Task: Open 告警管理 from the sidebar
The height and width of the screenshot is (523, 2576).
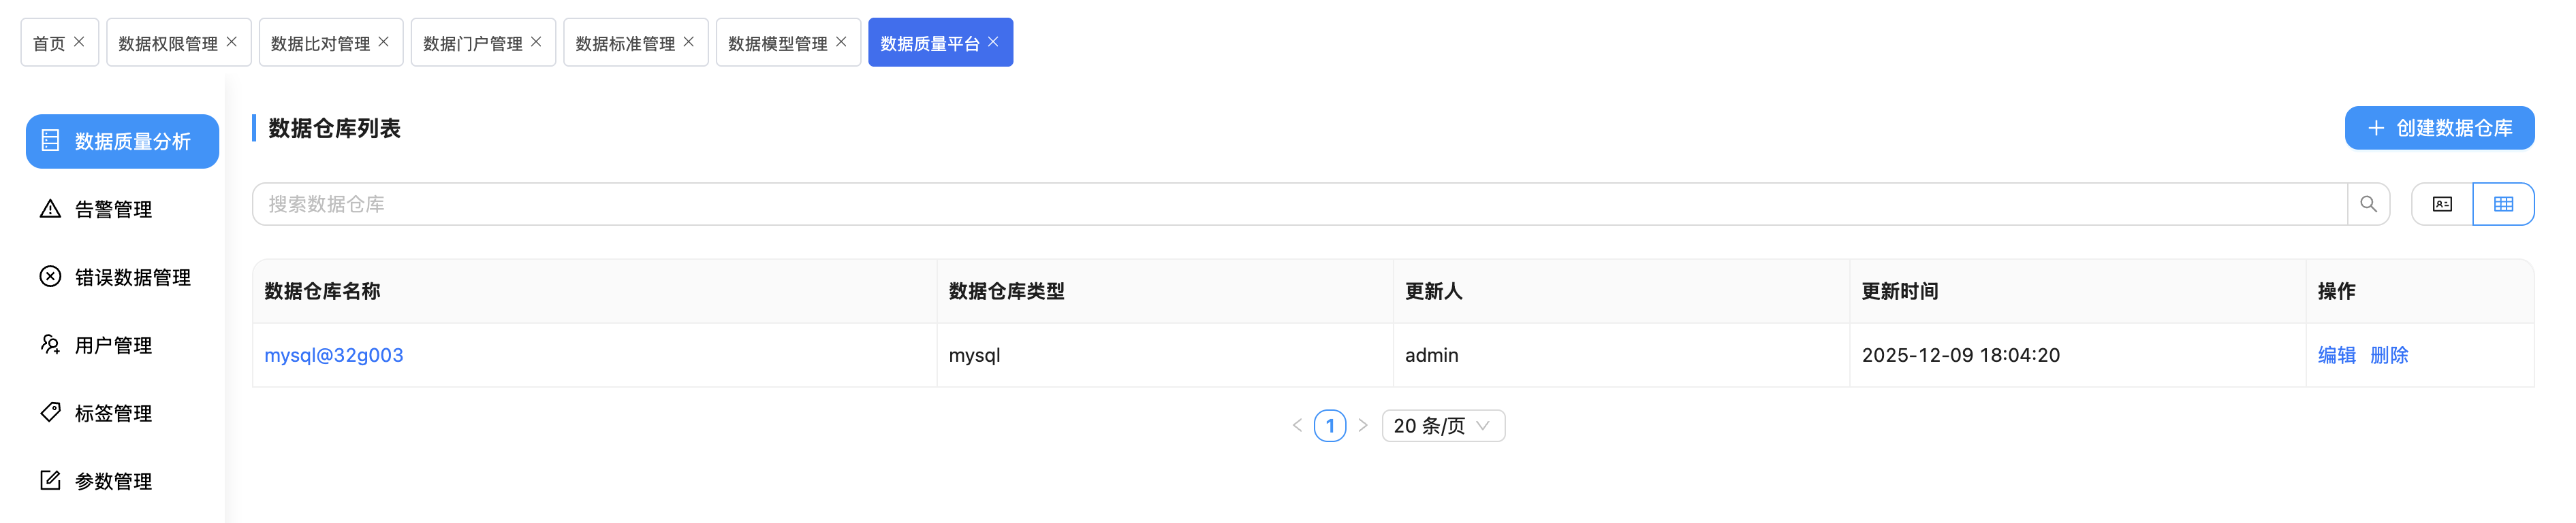Action: [113, 209]
